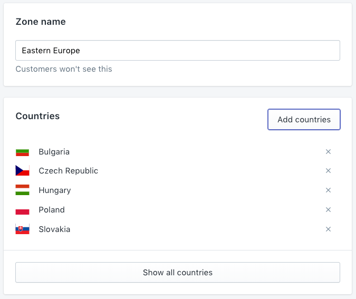Select the Hungary country name
This screenshot has height=299, width=356.
coord(54,190)
